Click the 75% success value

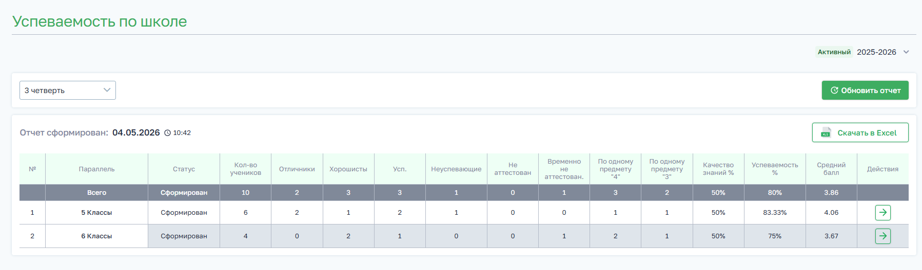(775, 236)
